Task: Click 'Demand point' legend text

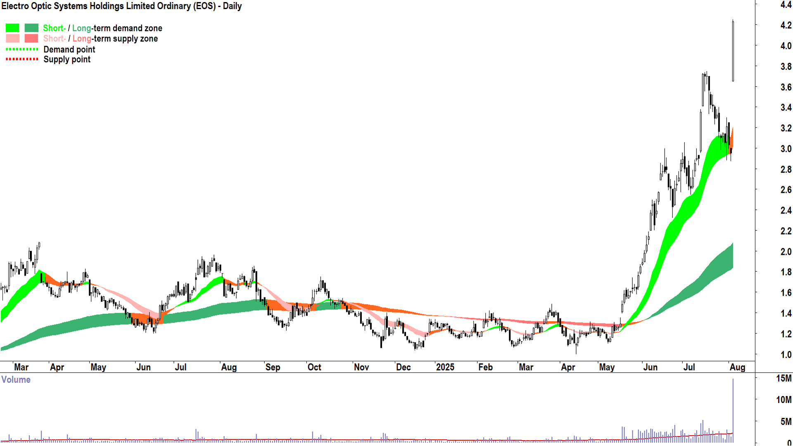Action: (69, 50)
